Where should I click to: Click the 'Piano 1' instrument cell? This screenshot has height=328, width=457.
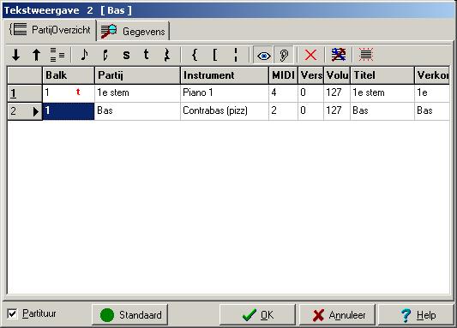pos(225,93)
